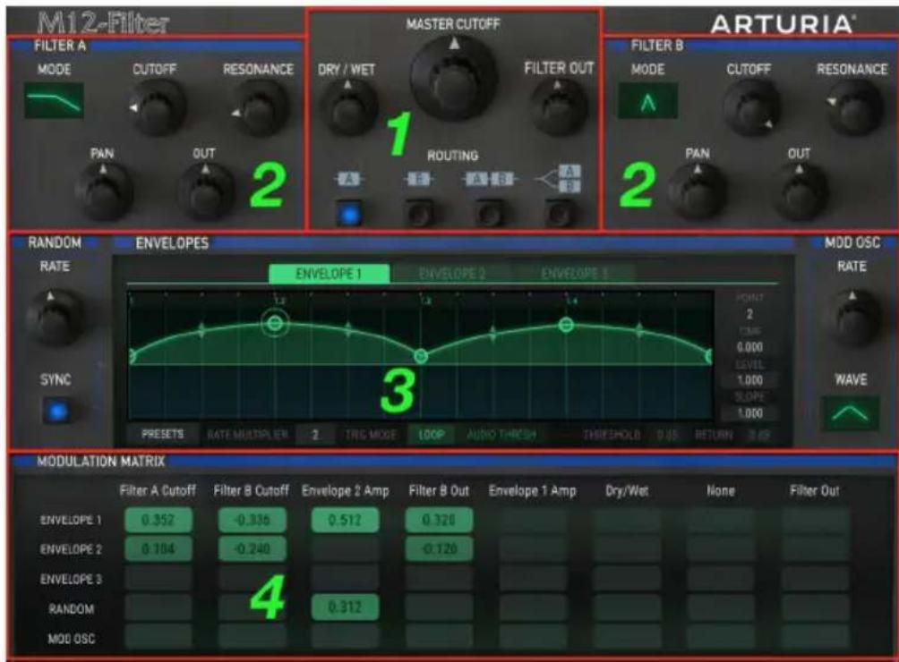The height and width of the screenshot is (662, 899).
Task: Toggle the Audio Thresh trig mode button
Action: pos(501,435)
